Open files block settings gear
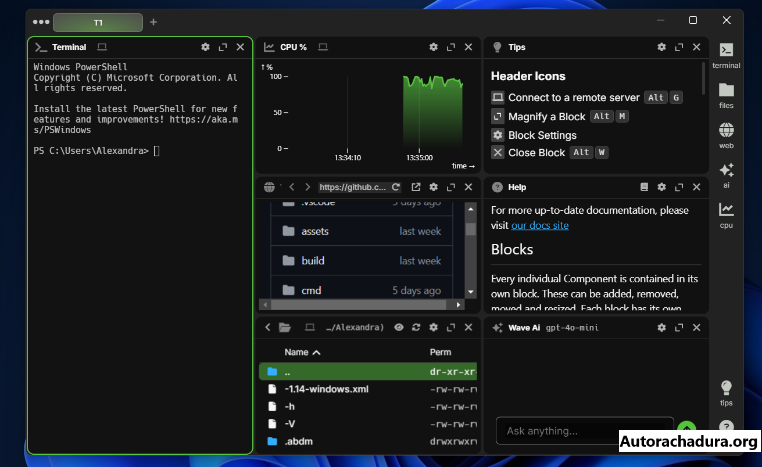The width and height of the screenshot is (762, 467). 434,328
